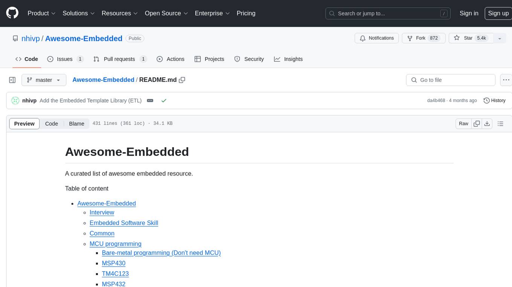Jump to Awesome-Embedded table of contents entry
Screen dimensions: 512x287
point(107,204)
